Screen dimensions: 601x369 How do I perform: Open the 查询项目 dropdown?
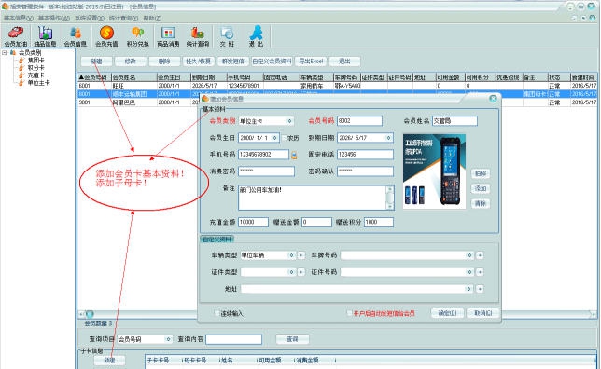168,339
